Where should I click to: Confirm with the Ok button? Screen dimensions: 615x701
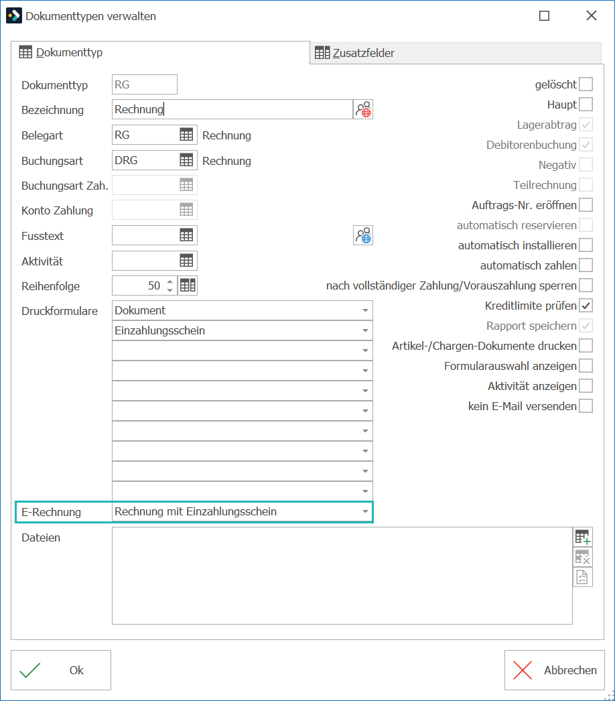tap(61, 670)
